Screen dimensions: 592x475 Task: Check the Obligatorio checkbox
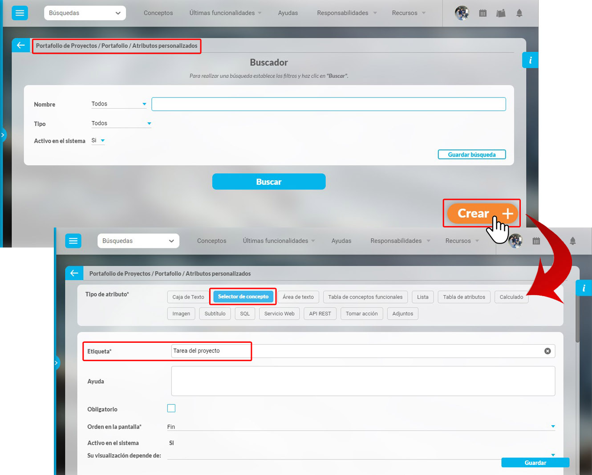point(171,408)
